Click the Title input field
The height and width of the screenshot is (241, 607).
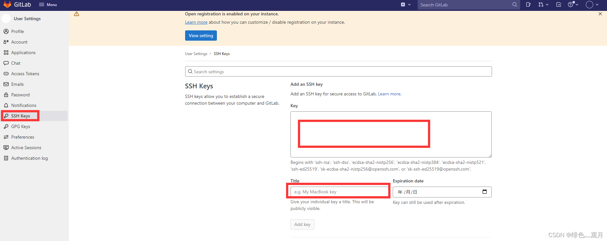[x=340, y=192]
